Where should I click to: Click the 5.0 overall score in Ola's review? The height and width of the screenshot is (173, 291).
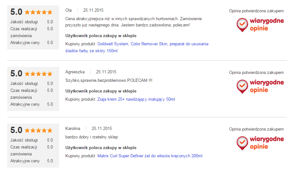(16, 12)
